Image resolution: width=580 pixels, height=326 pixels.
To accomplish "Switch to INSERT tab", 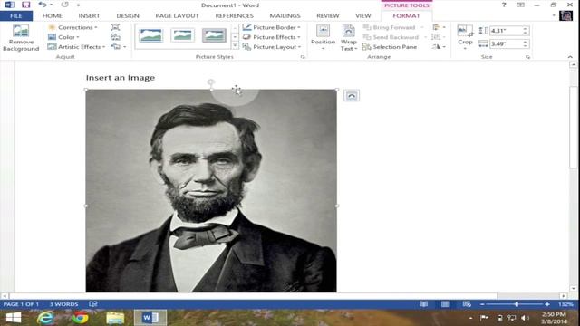I will [x=89, y=16].
